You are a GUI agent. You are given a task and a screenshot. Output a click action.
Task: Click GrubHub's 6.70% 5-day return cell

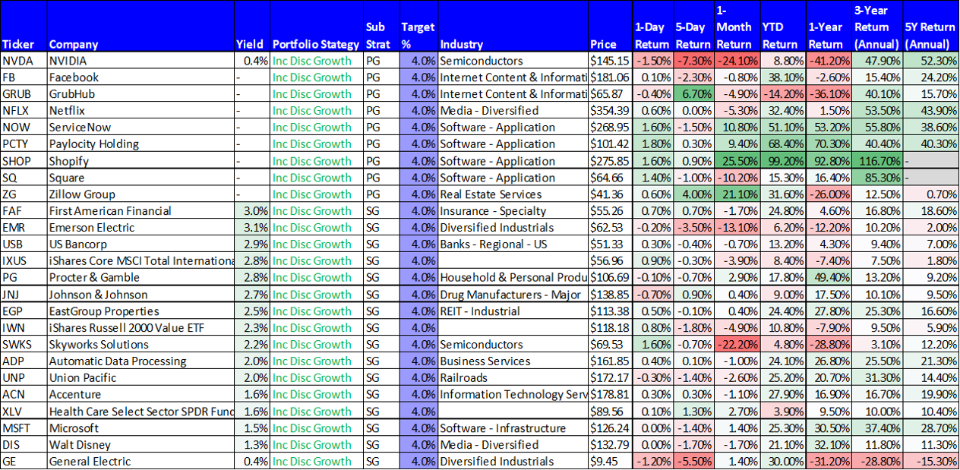tap(693, 94)
